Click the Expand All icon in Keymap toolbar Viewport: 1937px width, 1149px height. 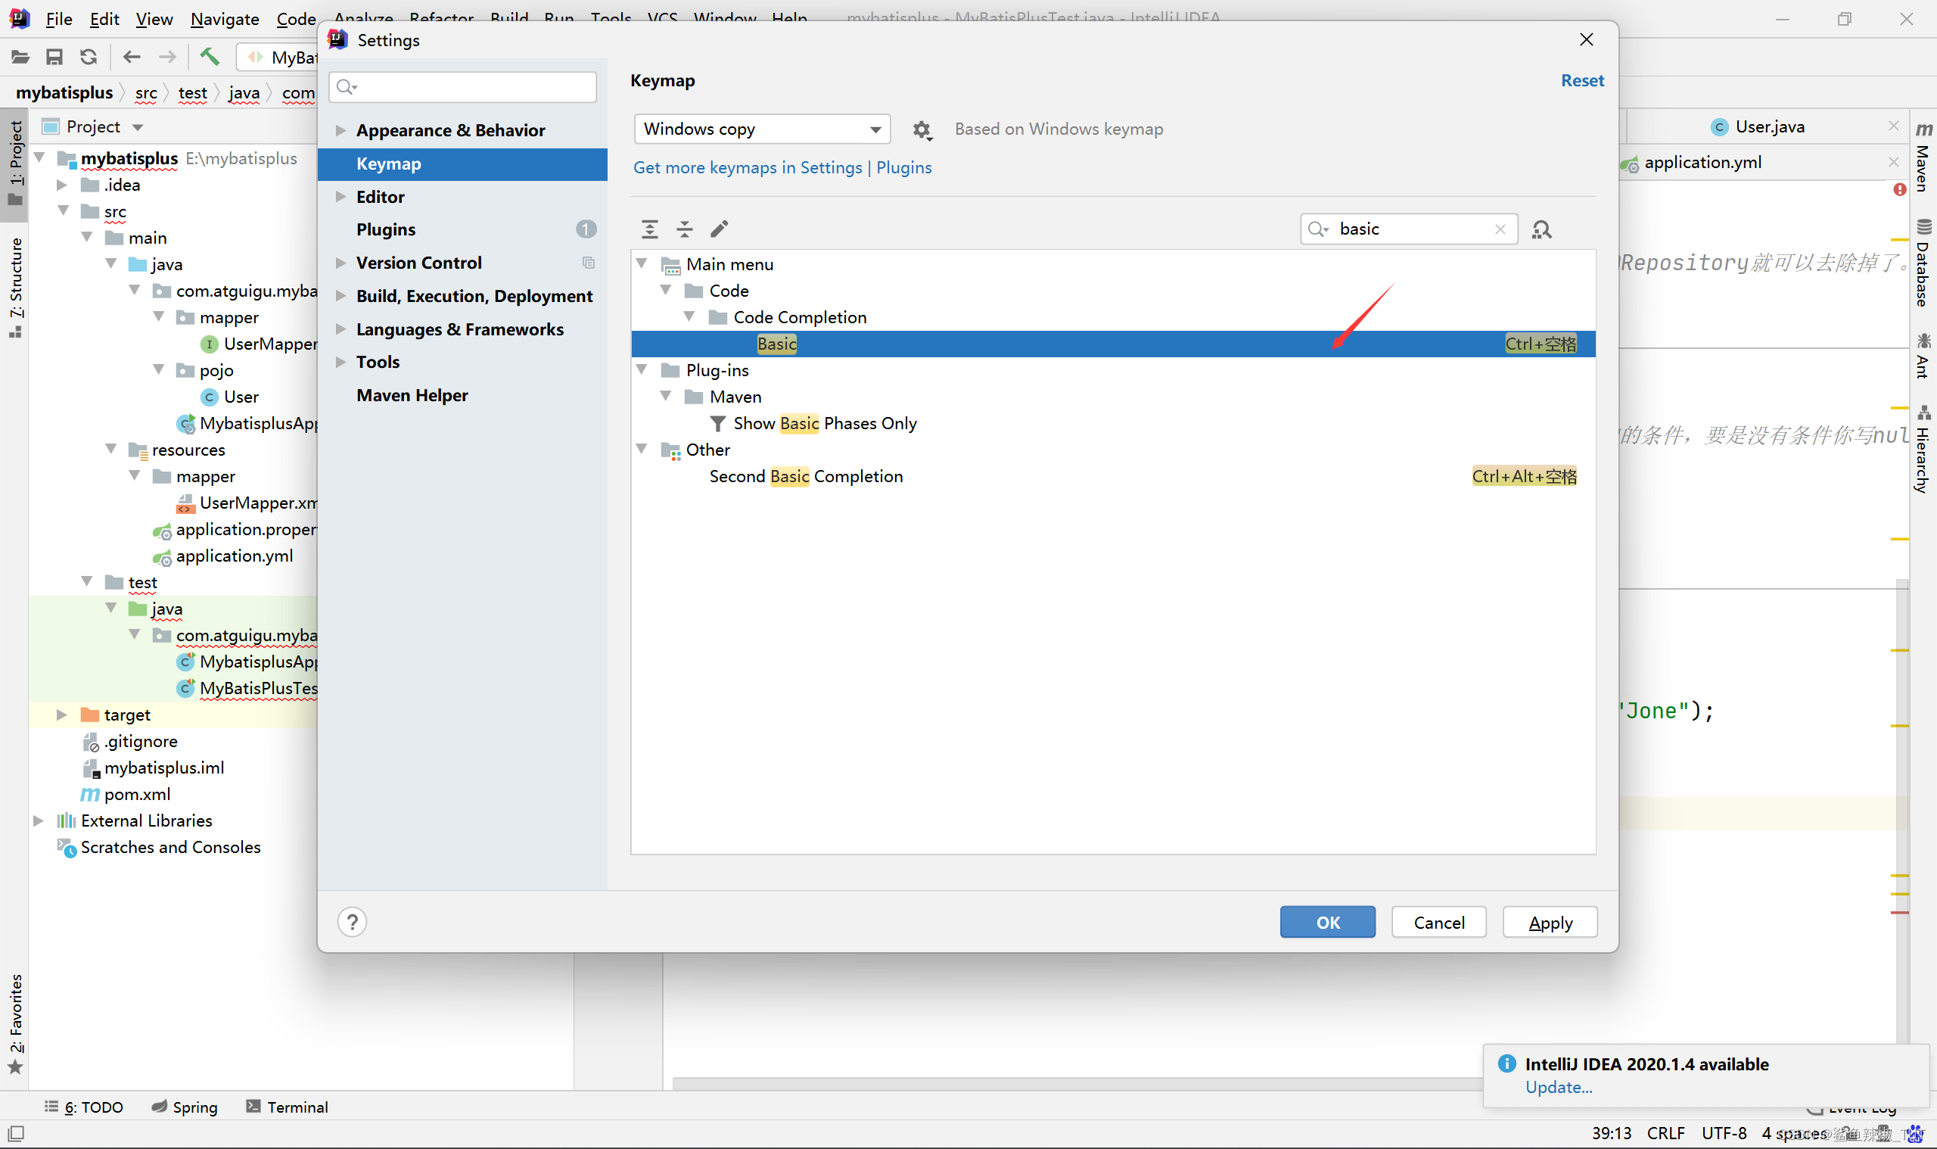[x=649, y=229]
